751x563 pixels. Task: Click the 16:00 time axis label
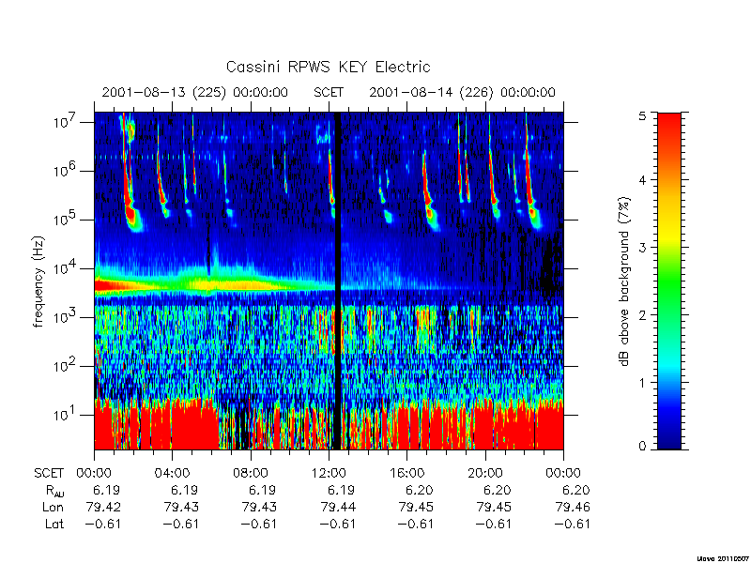406,474
